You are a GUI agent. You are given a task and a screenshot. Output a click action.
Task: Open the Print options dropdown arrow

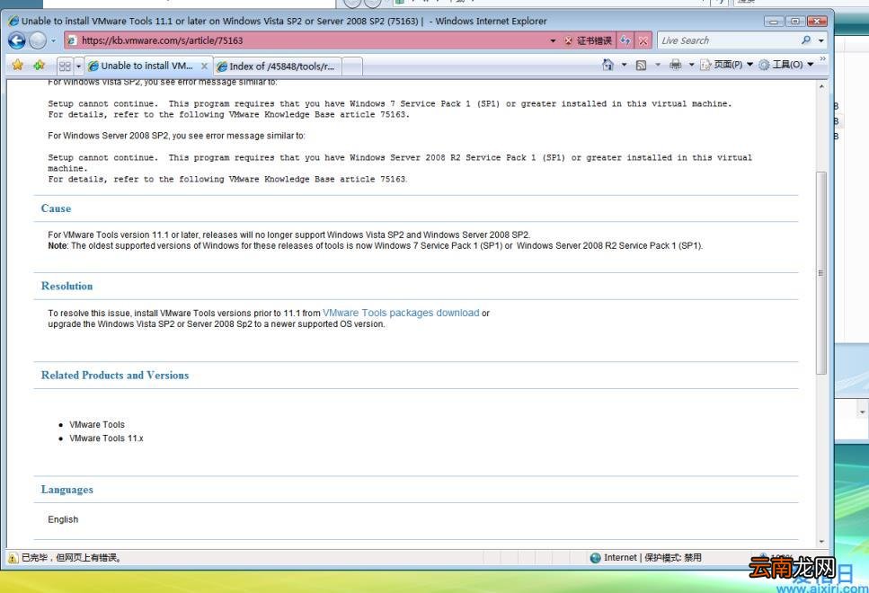pyautogui.click(x=691, y=65)
